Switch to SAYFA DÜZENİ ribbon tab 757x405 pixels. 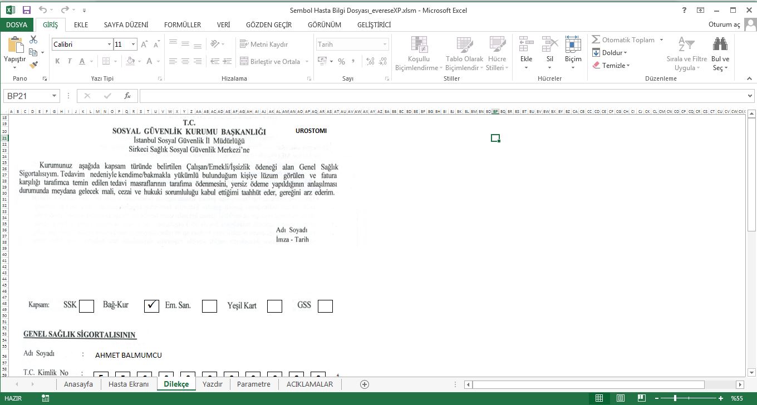click(x=126, y=24)
